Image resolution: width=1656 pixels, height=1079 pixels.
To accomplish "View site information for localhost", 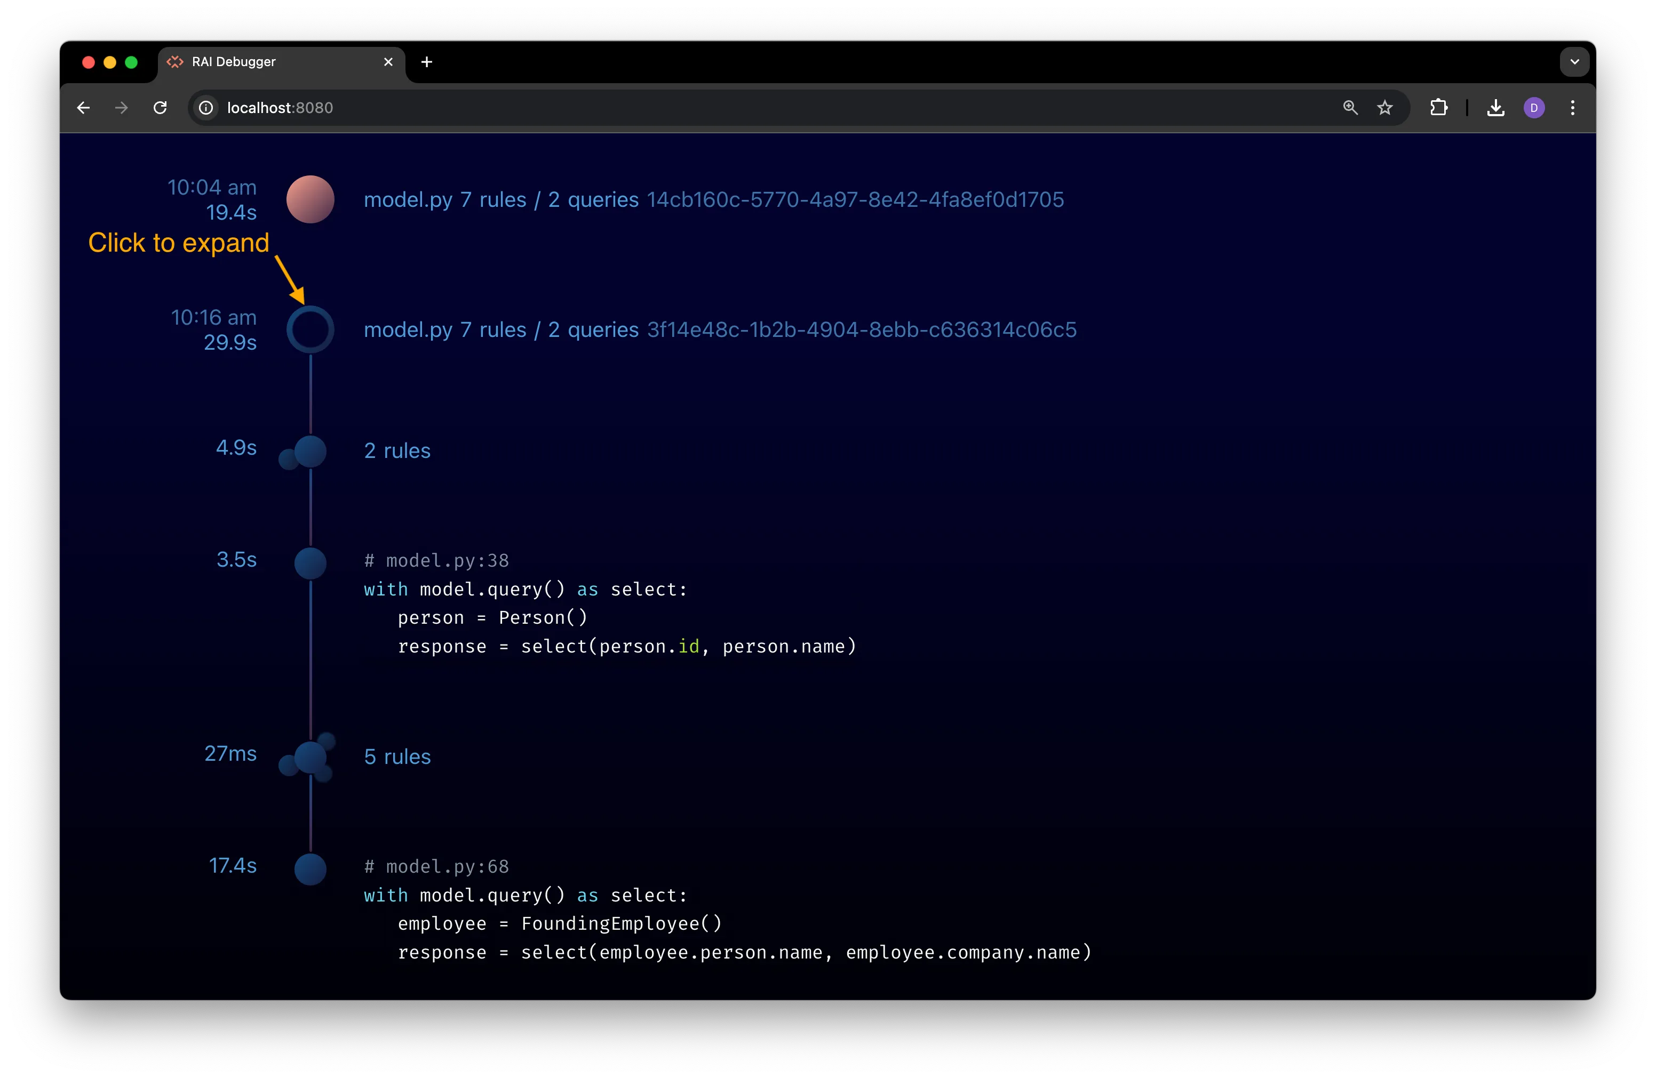I will click(206, 108).
